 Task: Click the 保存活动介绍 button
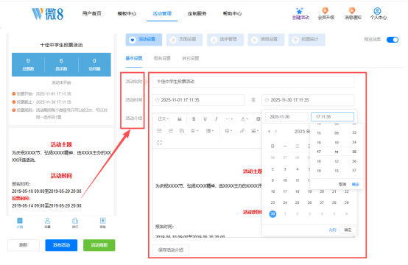(171, 250)
